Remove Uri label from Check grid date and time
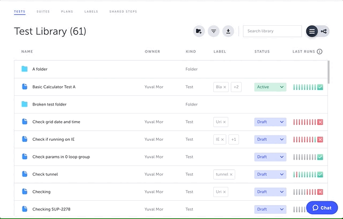Image resolution: width=343 pixels, height=219 pixels. pyautogui.click(x=224, y=122)
